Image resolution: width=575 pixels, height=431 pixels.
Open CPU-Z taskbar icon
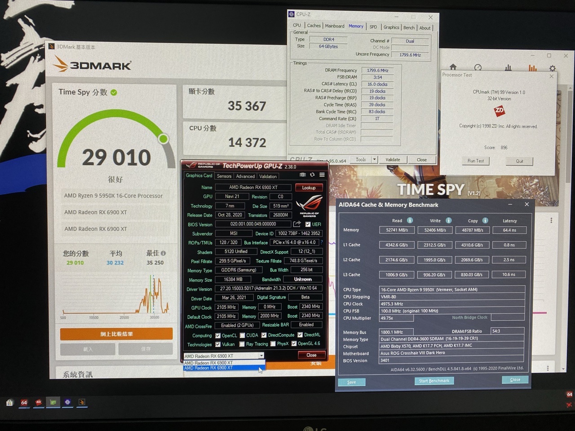pyautogui.click(x=67, y=403)
